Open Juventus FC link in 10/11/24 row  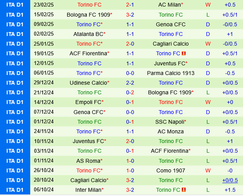tap(88, 141)
